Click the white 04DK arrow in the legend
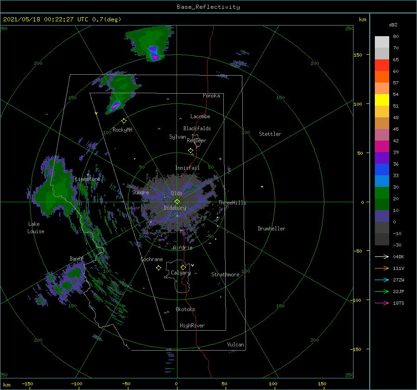Image resolution: width=417 pixels, height=390 pixels. (382, 256)
